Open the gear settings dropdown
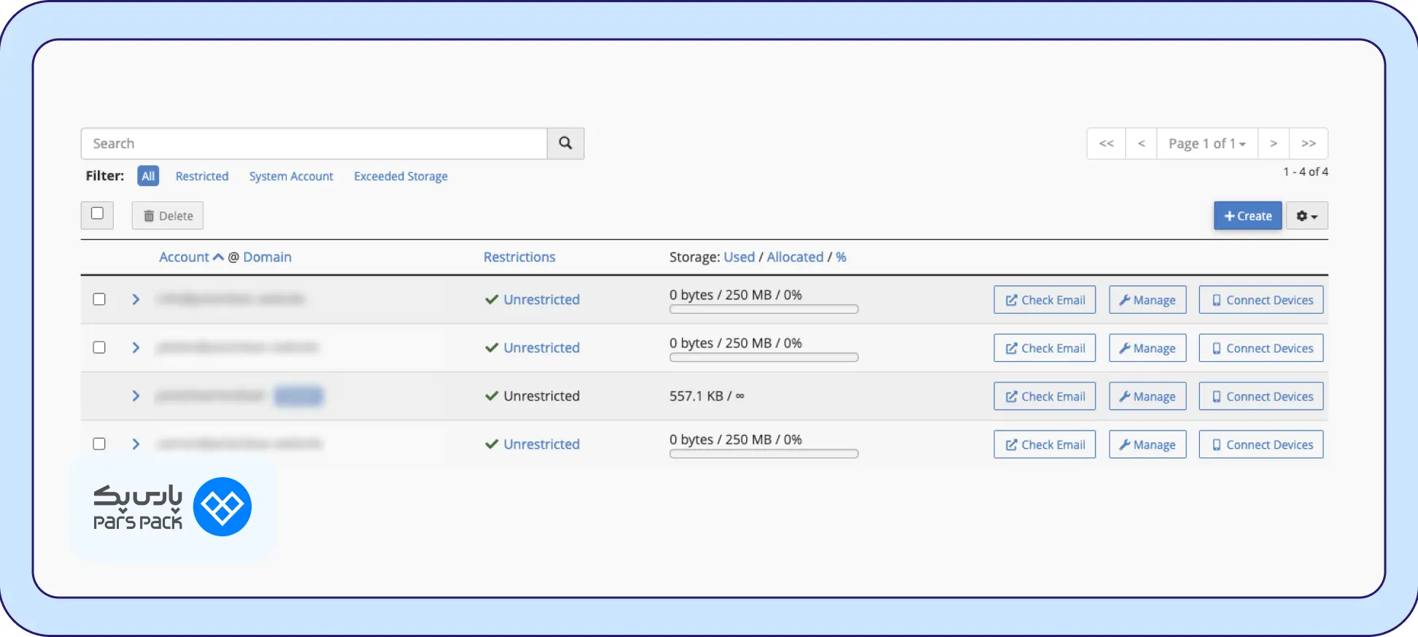Image resolution: width=1418 pixels, height=637 pixels. click(x=1306, y=216)
